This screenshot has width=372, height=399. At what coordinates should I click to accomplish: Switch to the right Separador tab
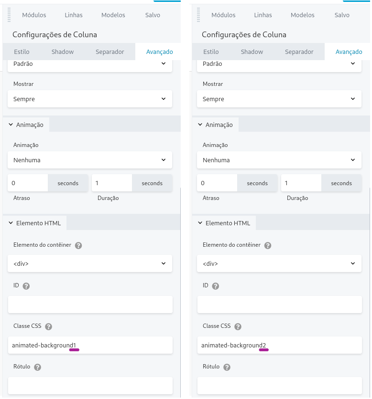299,52
